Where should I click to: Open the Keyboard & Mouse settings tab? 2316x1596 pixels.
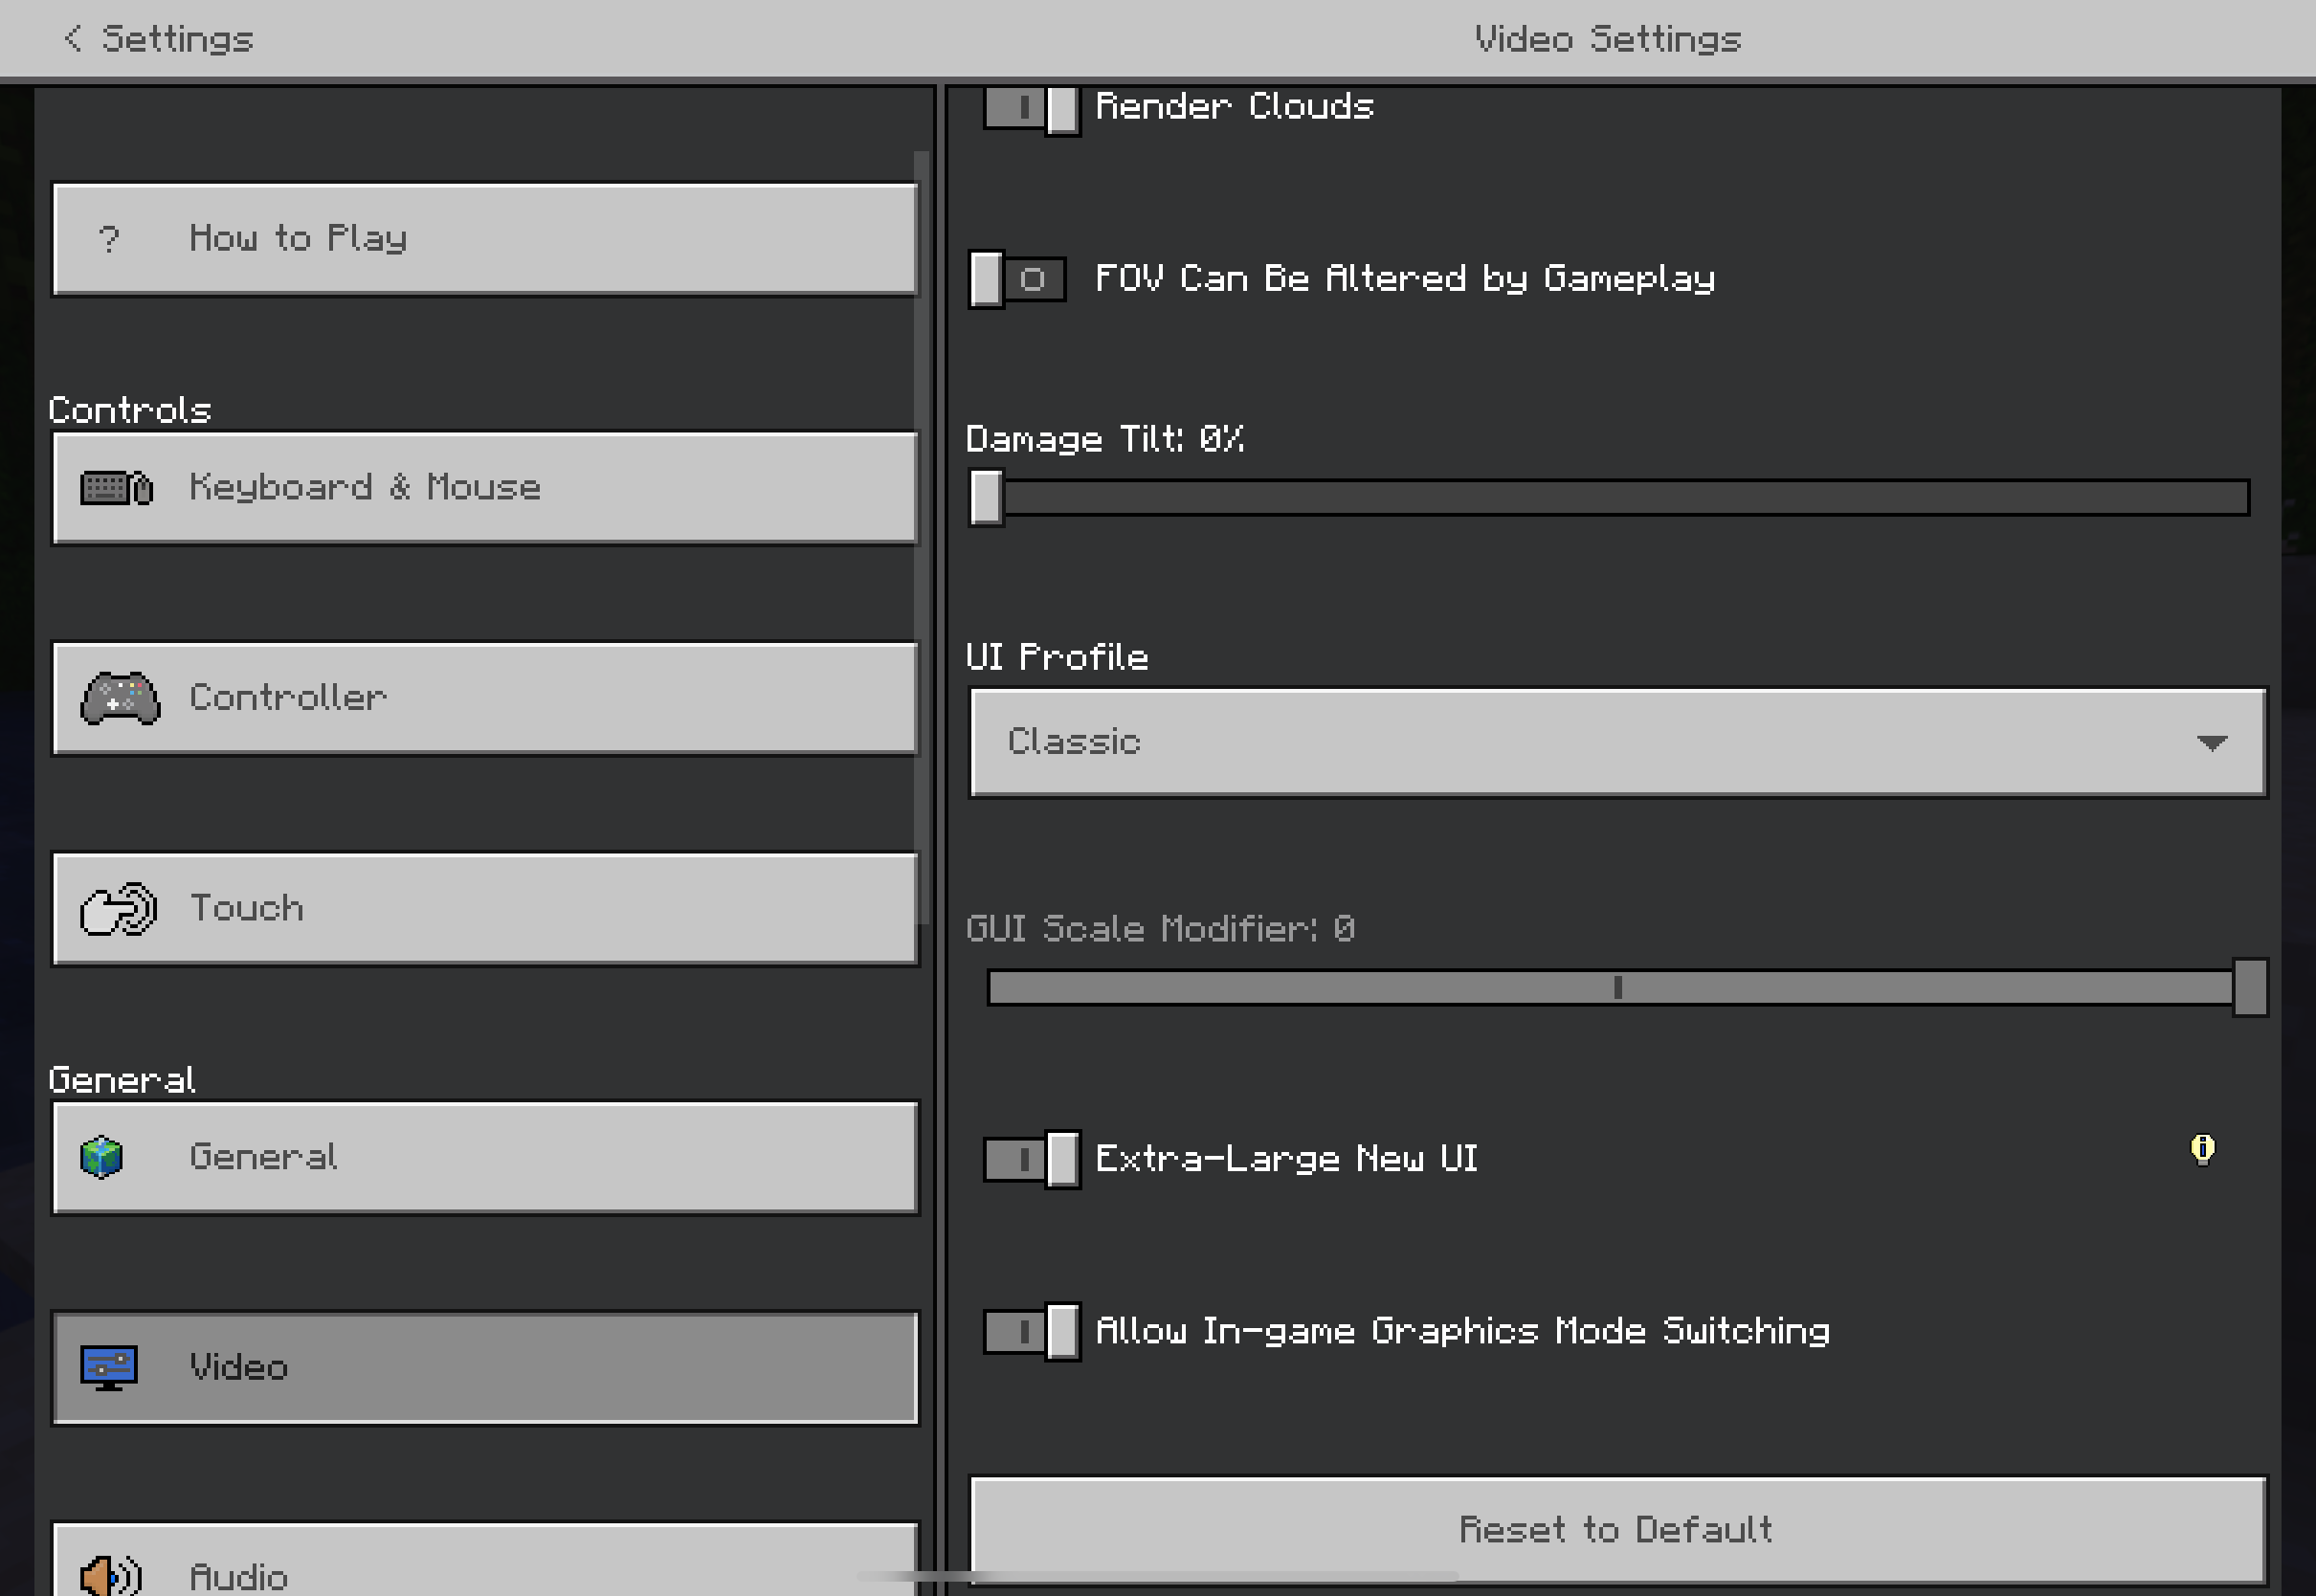coord(485,488)
